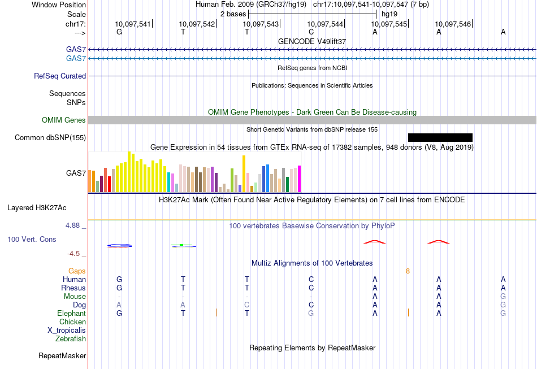Click Repeating Elements by RepeatMasker title
Image resolution: width=537 pixels, height=369 pixels.
click(x=313, y=348)
